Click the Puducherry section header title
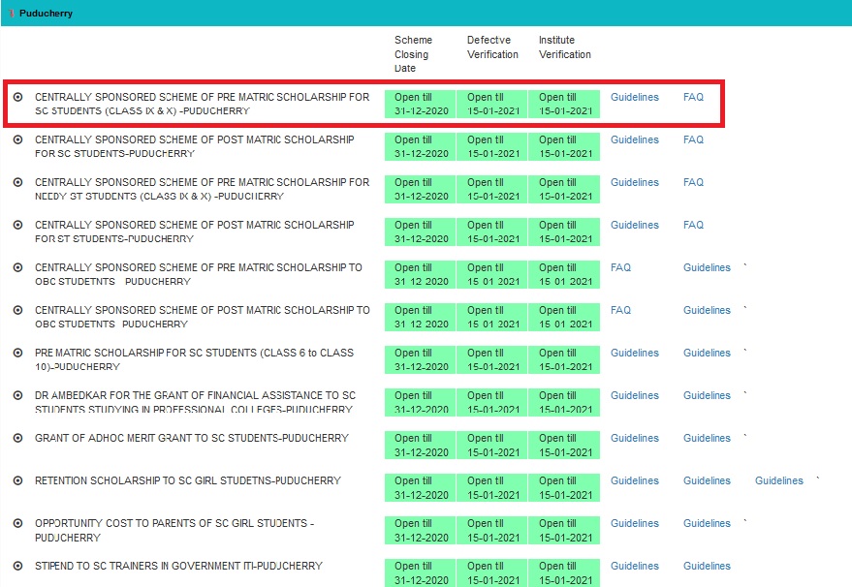The image size is (852, 587). coord(46,13)
